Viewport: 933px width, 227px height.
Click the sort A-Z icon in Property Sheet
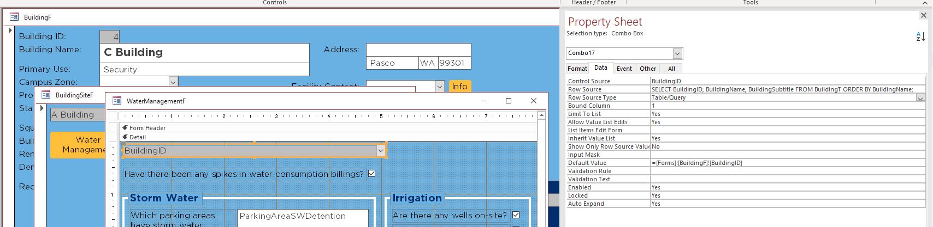(x=920, y=37)
